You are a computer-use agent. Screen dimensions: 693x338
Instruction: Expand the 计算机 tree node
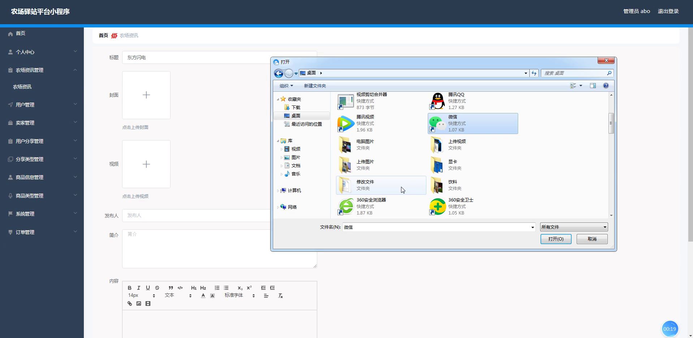(278, 191)
